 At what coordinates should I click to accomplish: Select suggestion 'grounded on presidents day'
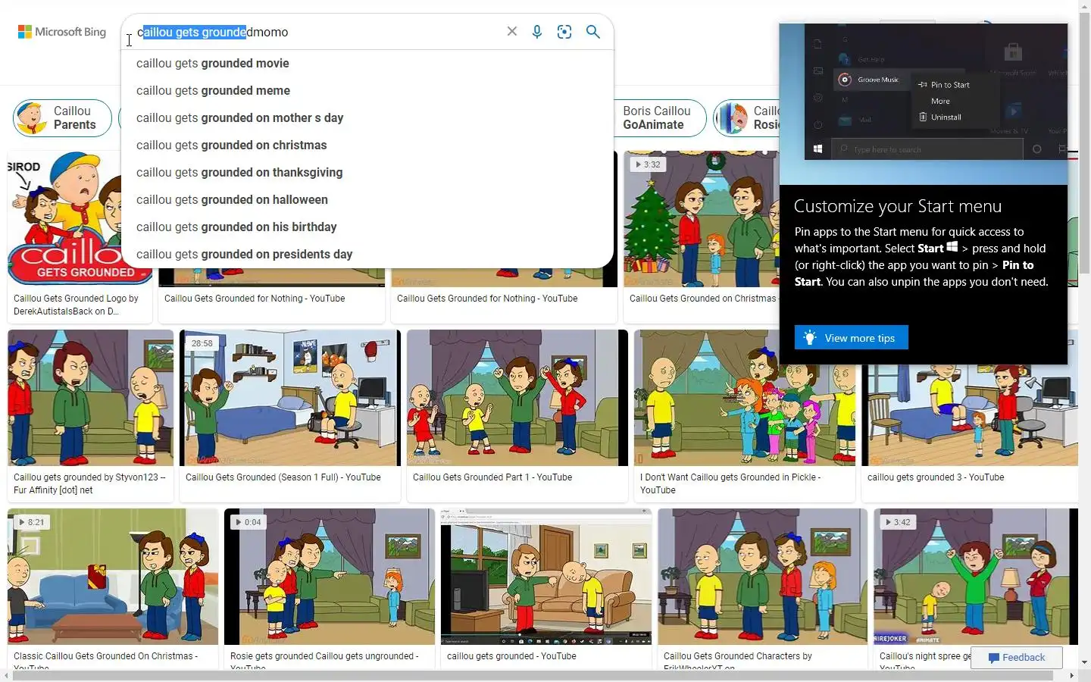(367, 255)
